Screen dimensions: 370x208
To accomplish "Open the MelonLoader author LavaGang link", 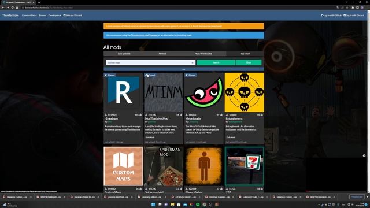I will (x=193, y=122).
